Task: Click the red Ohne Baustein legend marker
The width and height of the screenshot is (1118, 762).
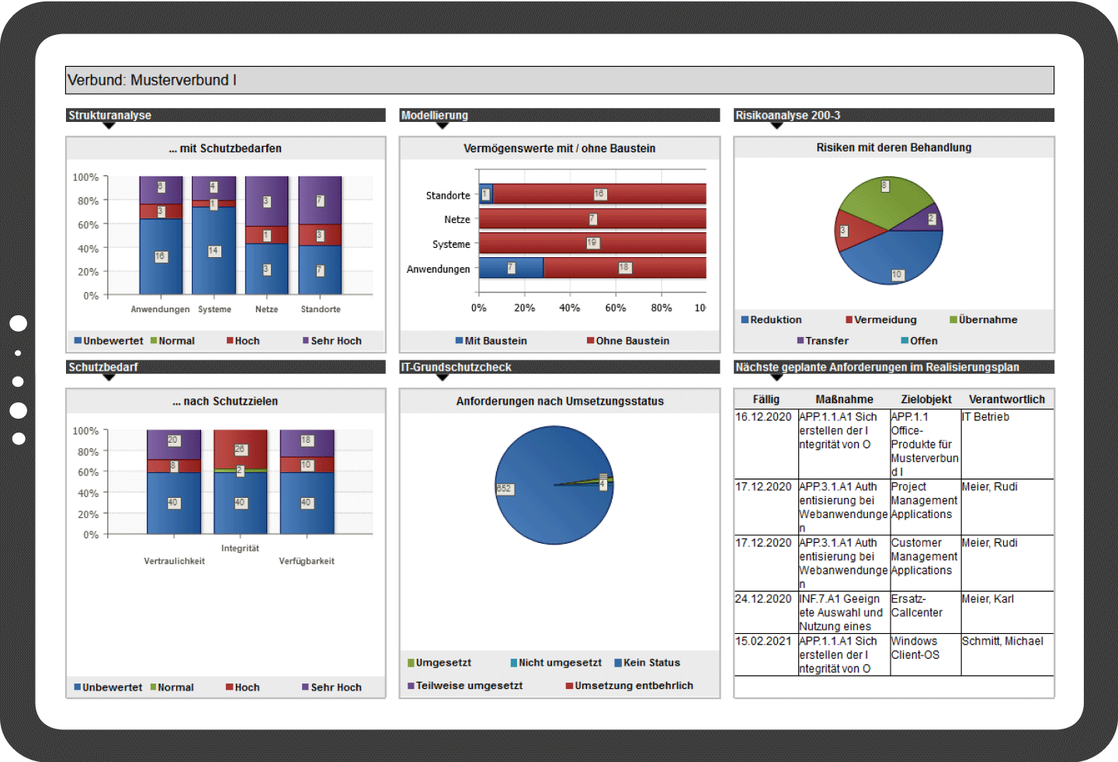Action: (x=591, y=341)
